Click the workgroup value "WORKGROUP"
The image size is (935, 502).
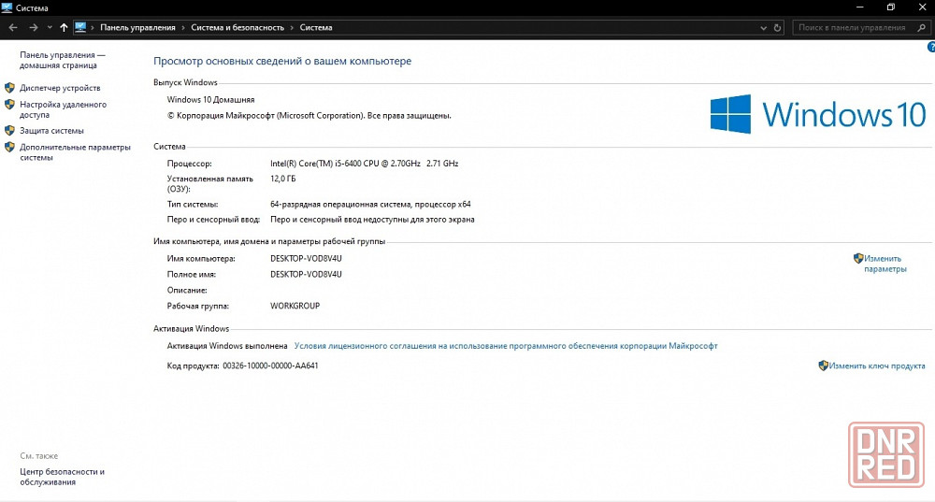coord(295,306)
